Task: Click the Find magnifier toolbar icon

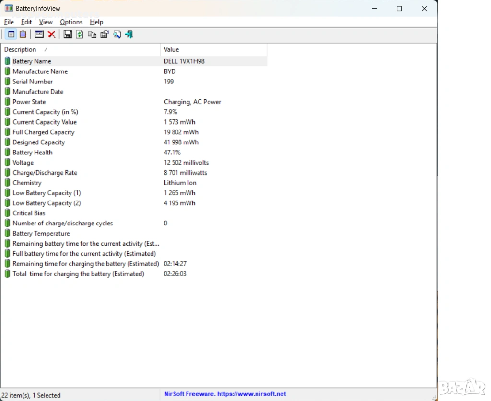Action: (117, 35)
